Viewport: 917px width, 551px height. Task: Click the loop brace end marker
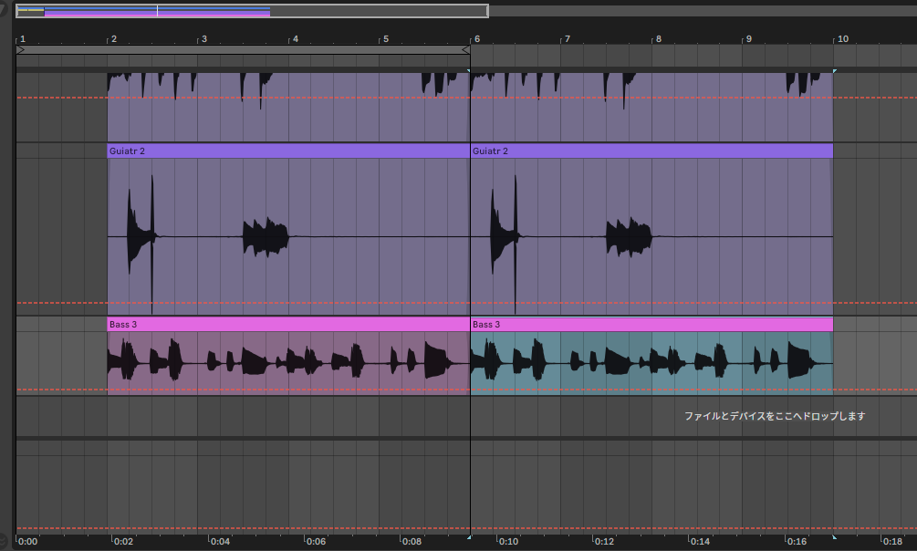(465, 50)
